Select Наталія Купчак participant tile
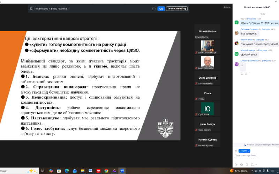 point(207,140)
